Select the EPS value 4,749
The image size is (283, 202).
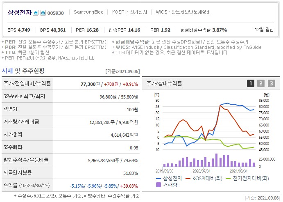coord(24,30)
